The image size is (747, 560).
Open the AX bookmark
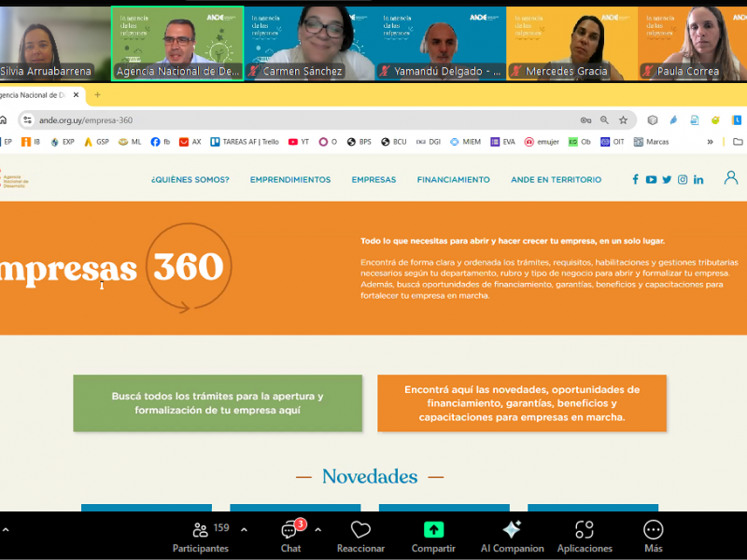[190, 142]
